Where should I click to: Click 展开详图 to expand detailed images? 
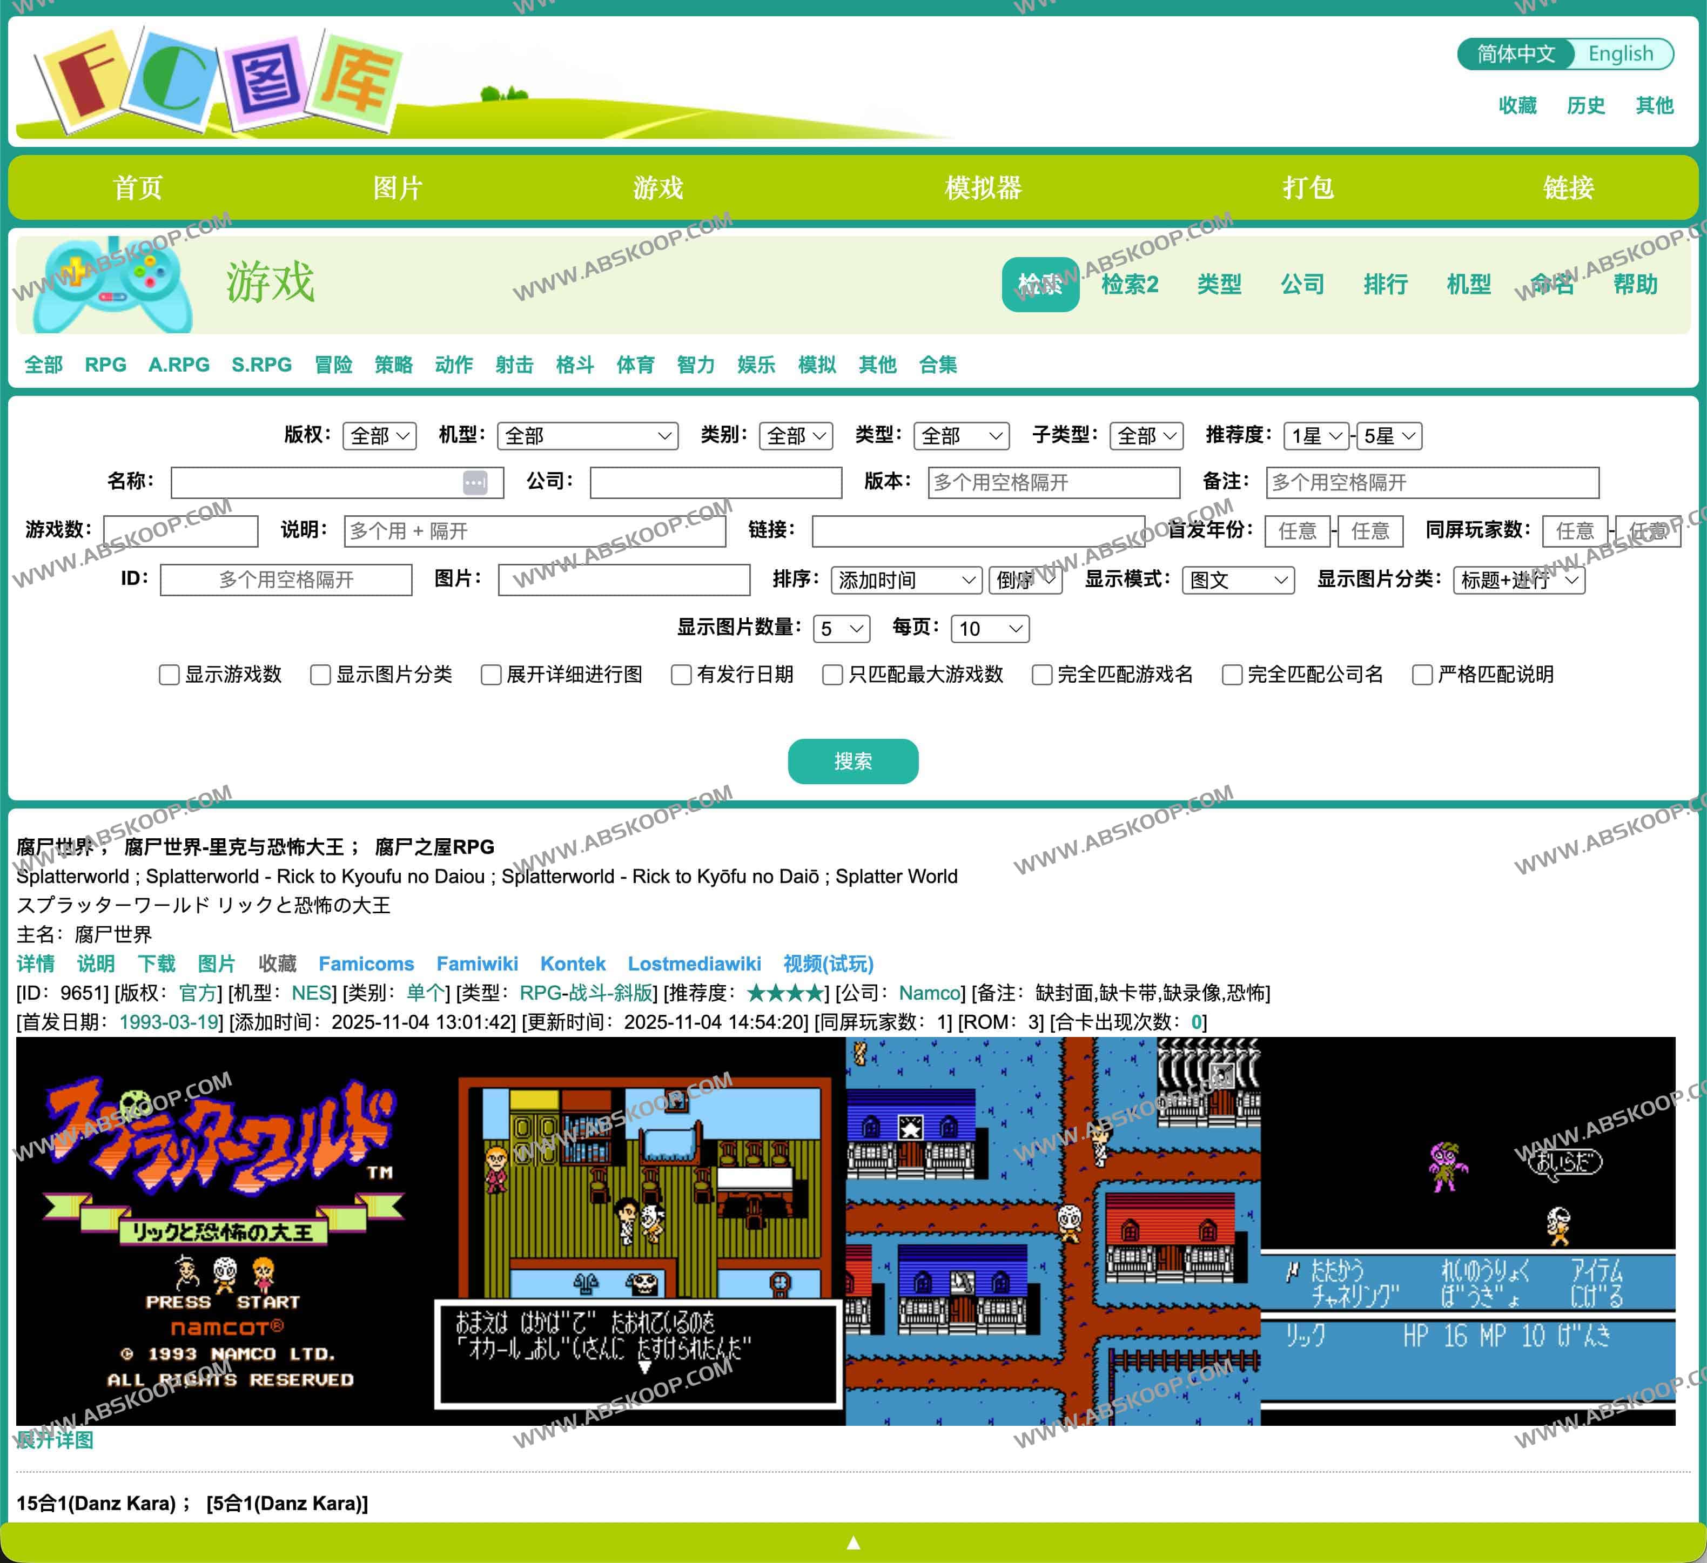pyautogui.click(x=56, y=1440)
